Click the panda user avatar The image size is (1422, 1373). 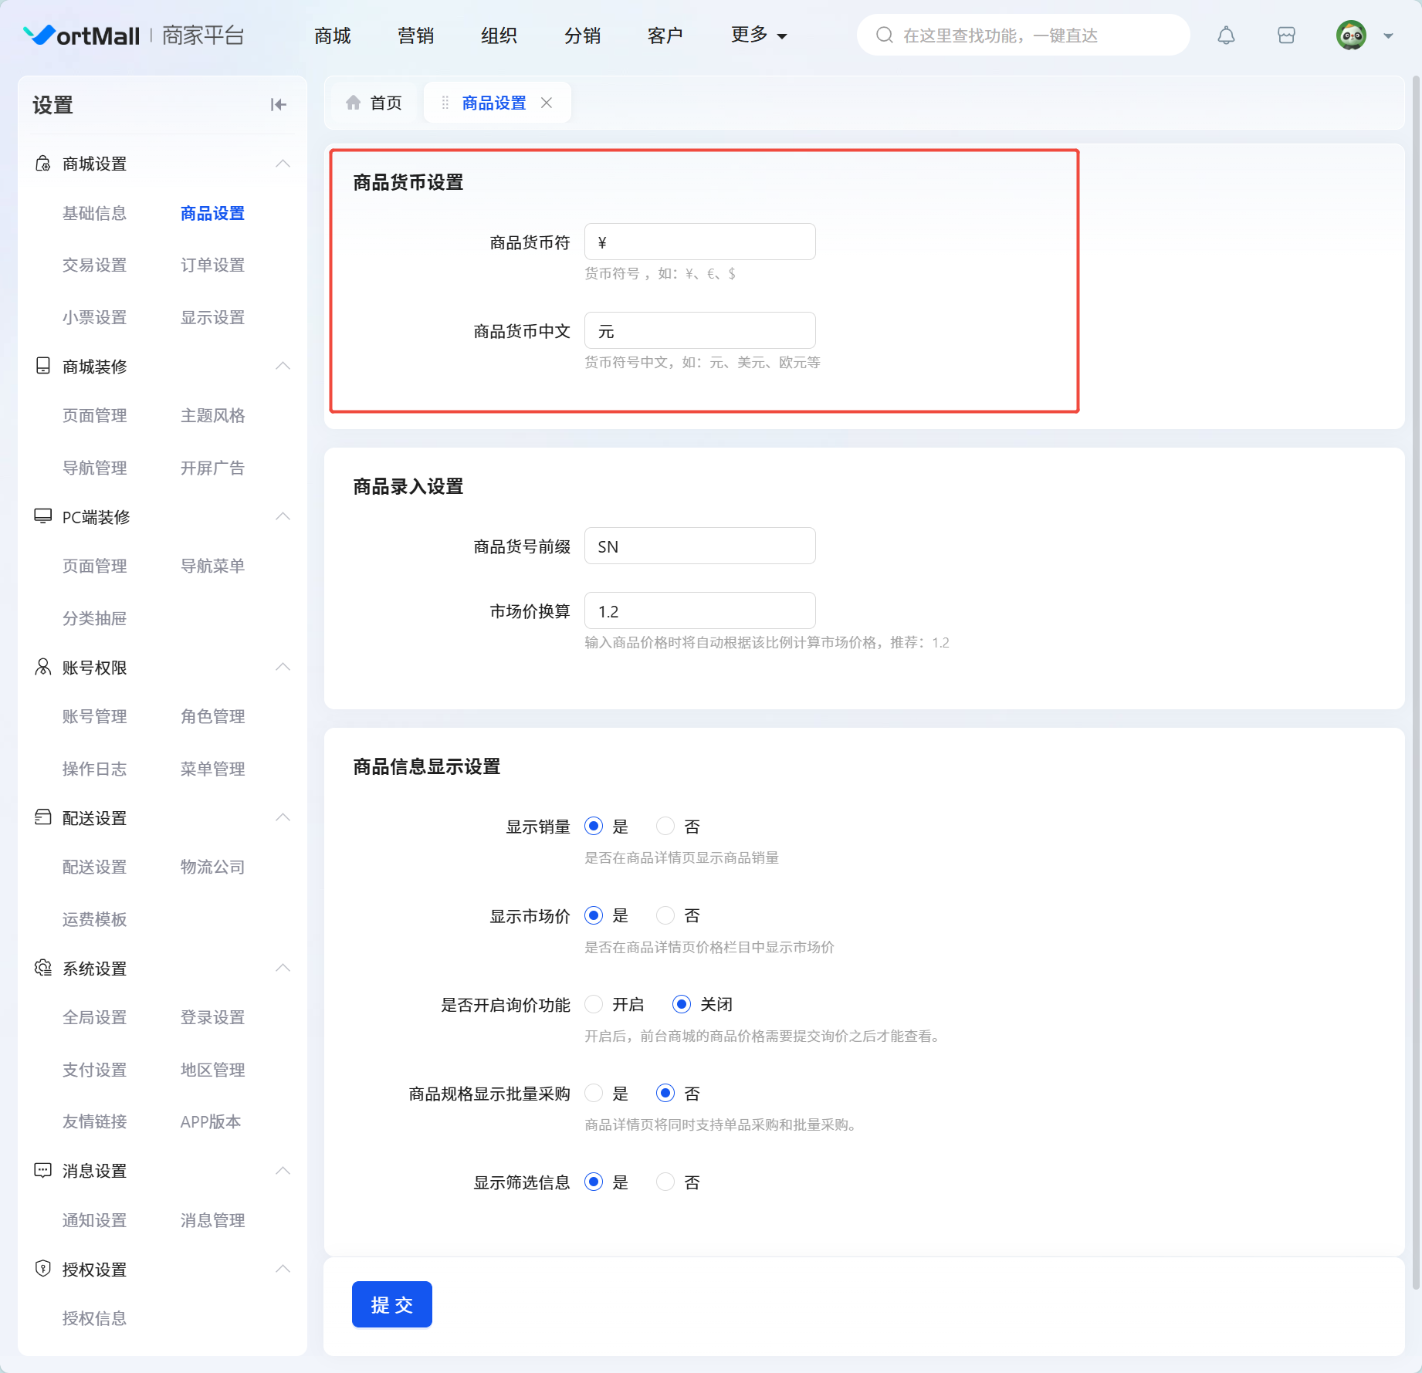click(x=1351, y=36)
